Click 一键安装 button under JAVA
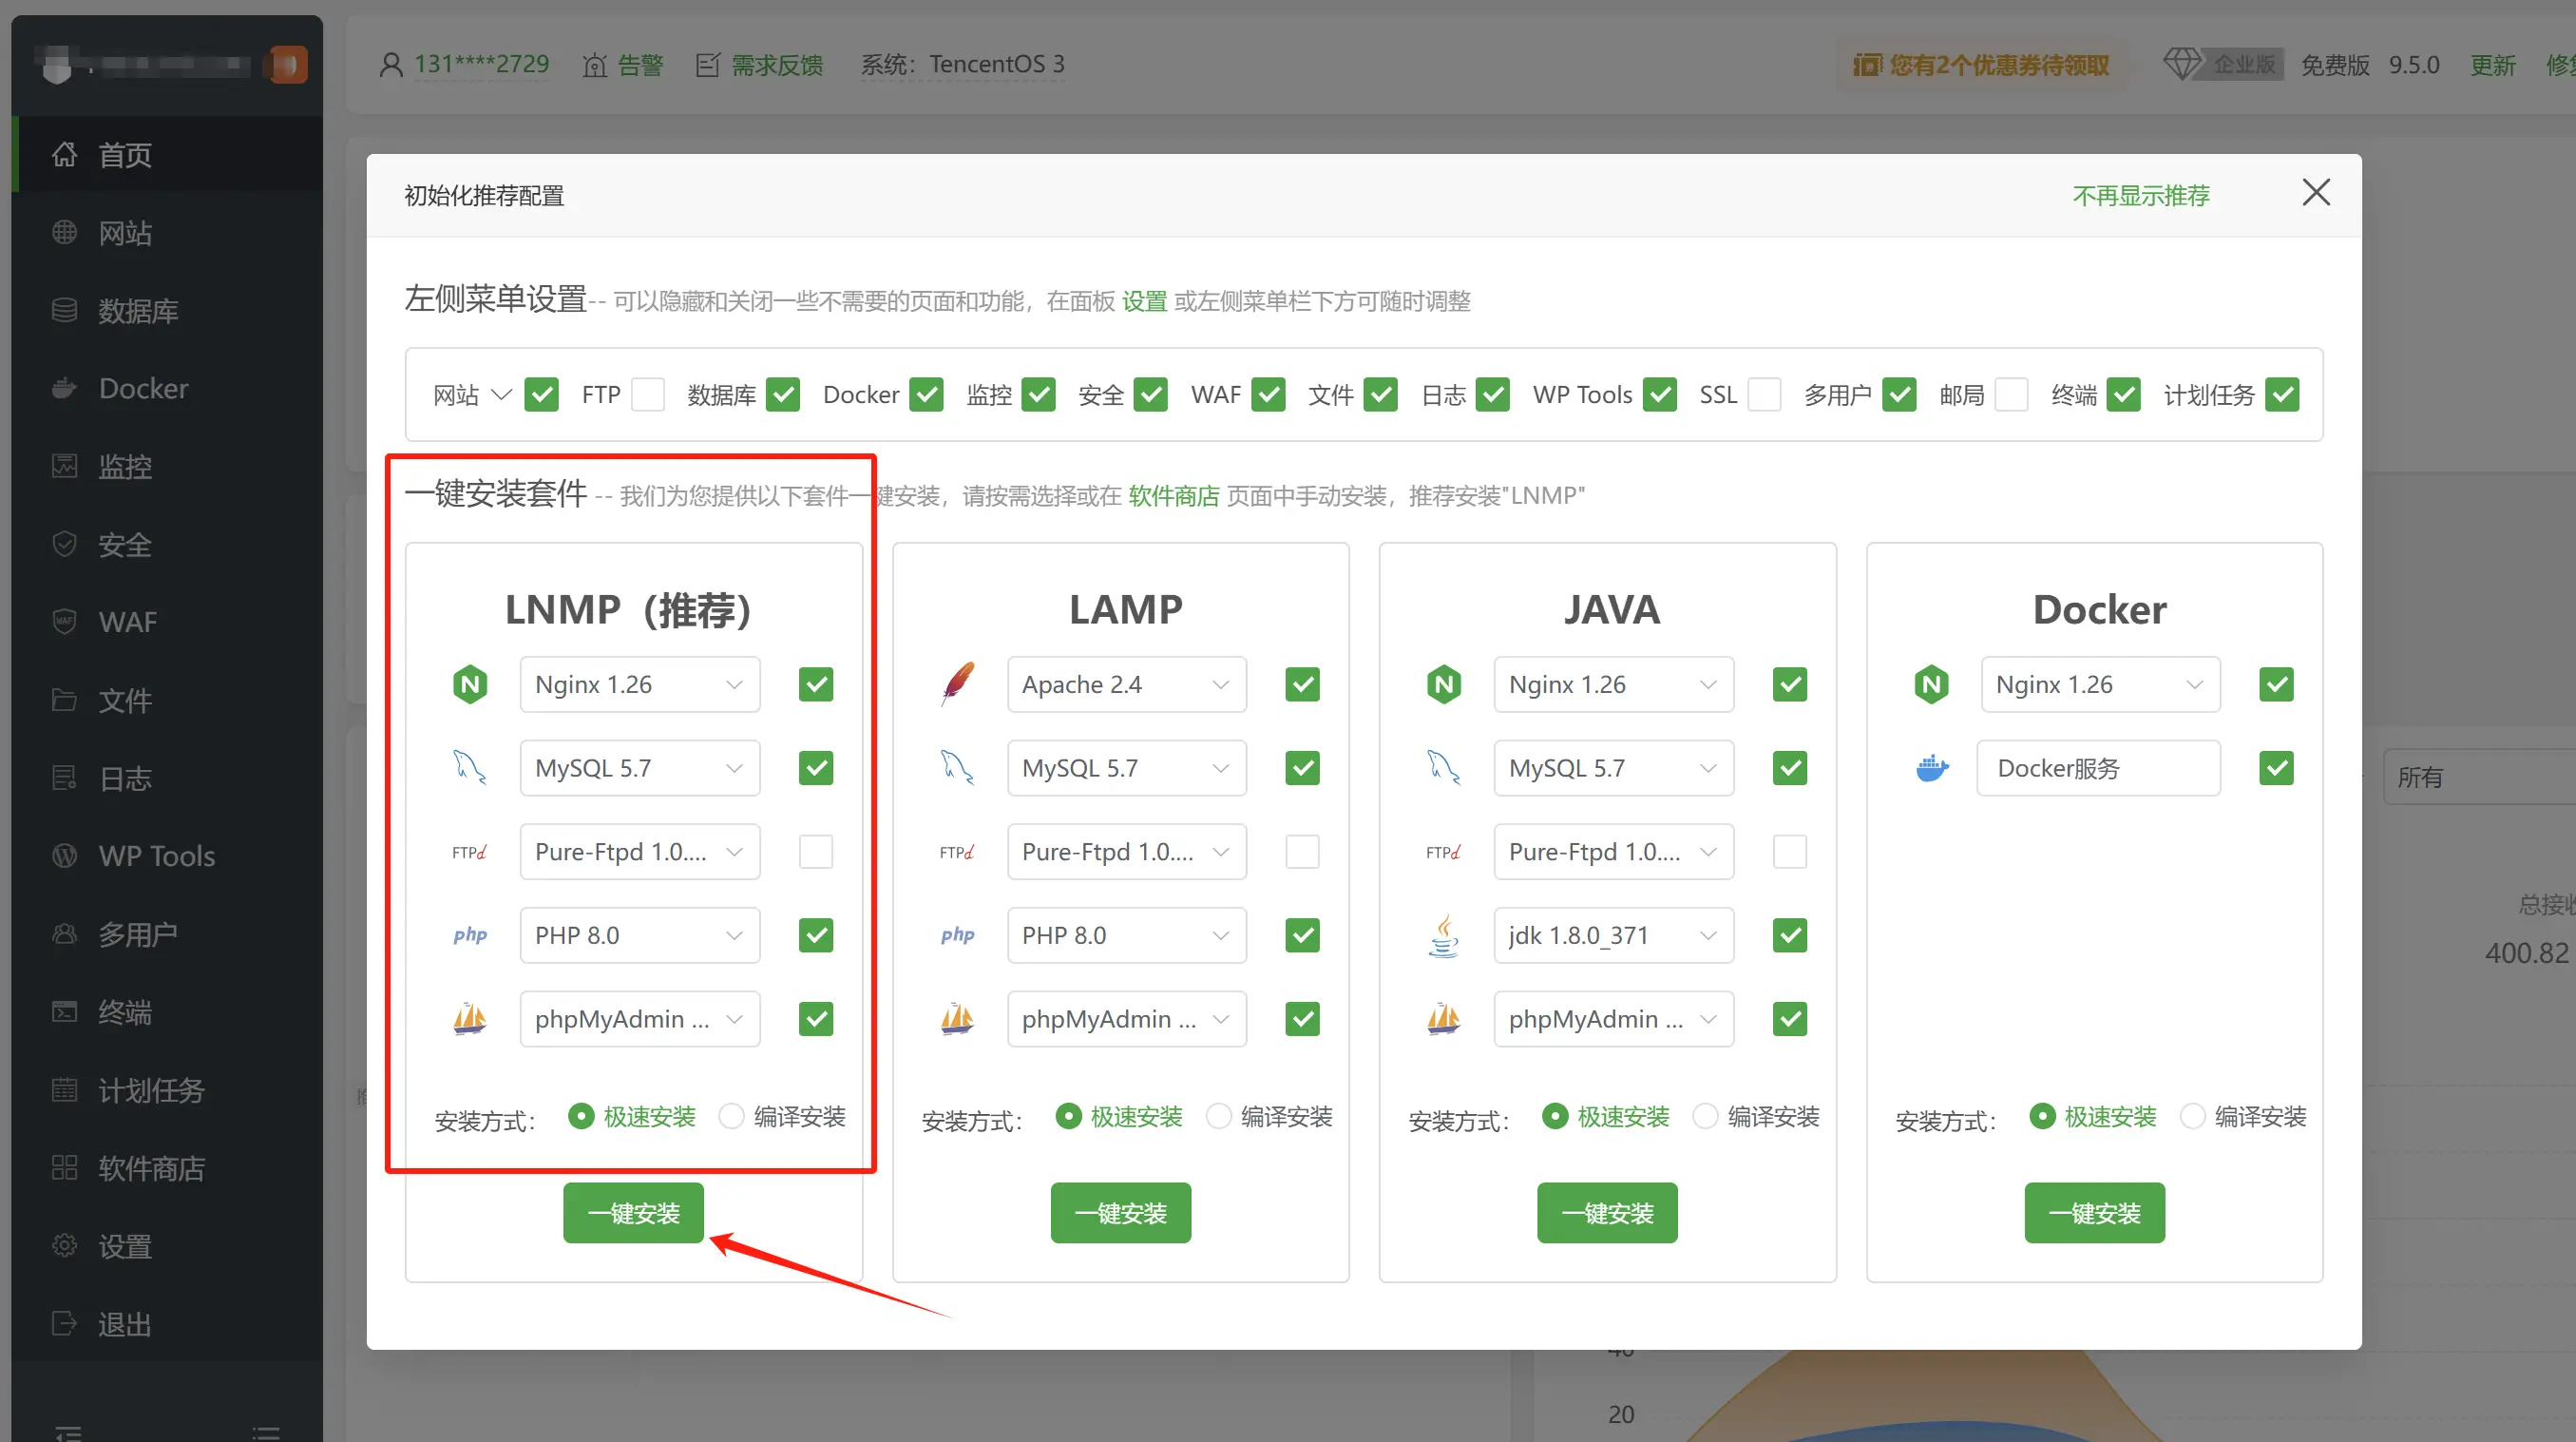The width and height of the screenshot is (2576, 1442). tap(1607, 1213)
